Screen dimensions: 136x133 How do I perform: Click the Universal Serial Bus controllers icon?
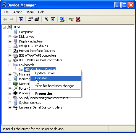[15, 107]
